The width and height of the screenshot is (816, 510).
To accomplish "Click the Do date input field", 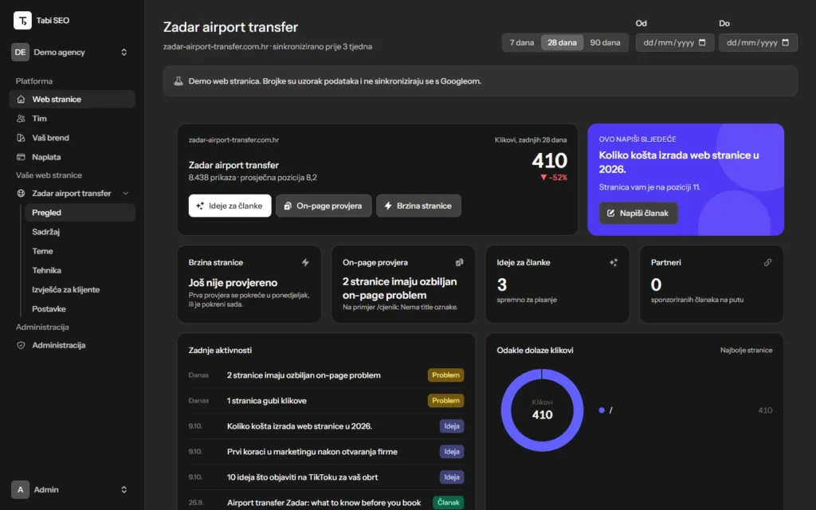I will click(758, 43).
